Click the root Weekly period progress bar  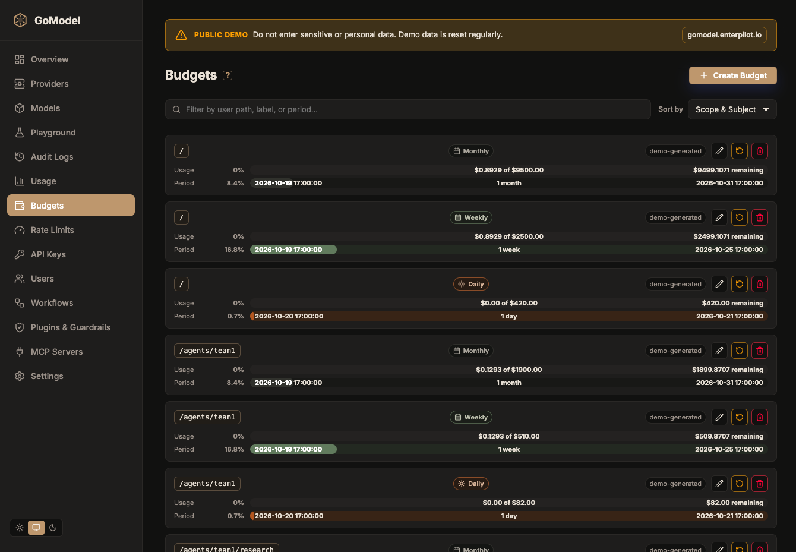coord(509,250)
